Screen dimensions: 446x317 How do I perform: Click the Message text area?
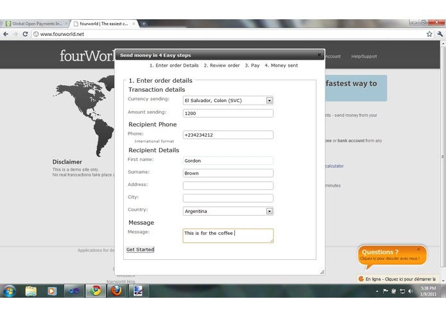tap(228, 236)
